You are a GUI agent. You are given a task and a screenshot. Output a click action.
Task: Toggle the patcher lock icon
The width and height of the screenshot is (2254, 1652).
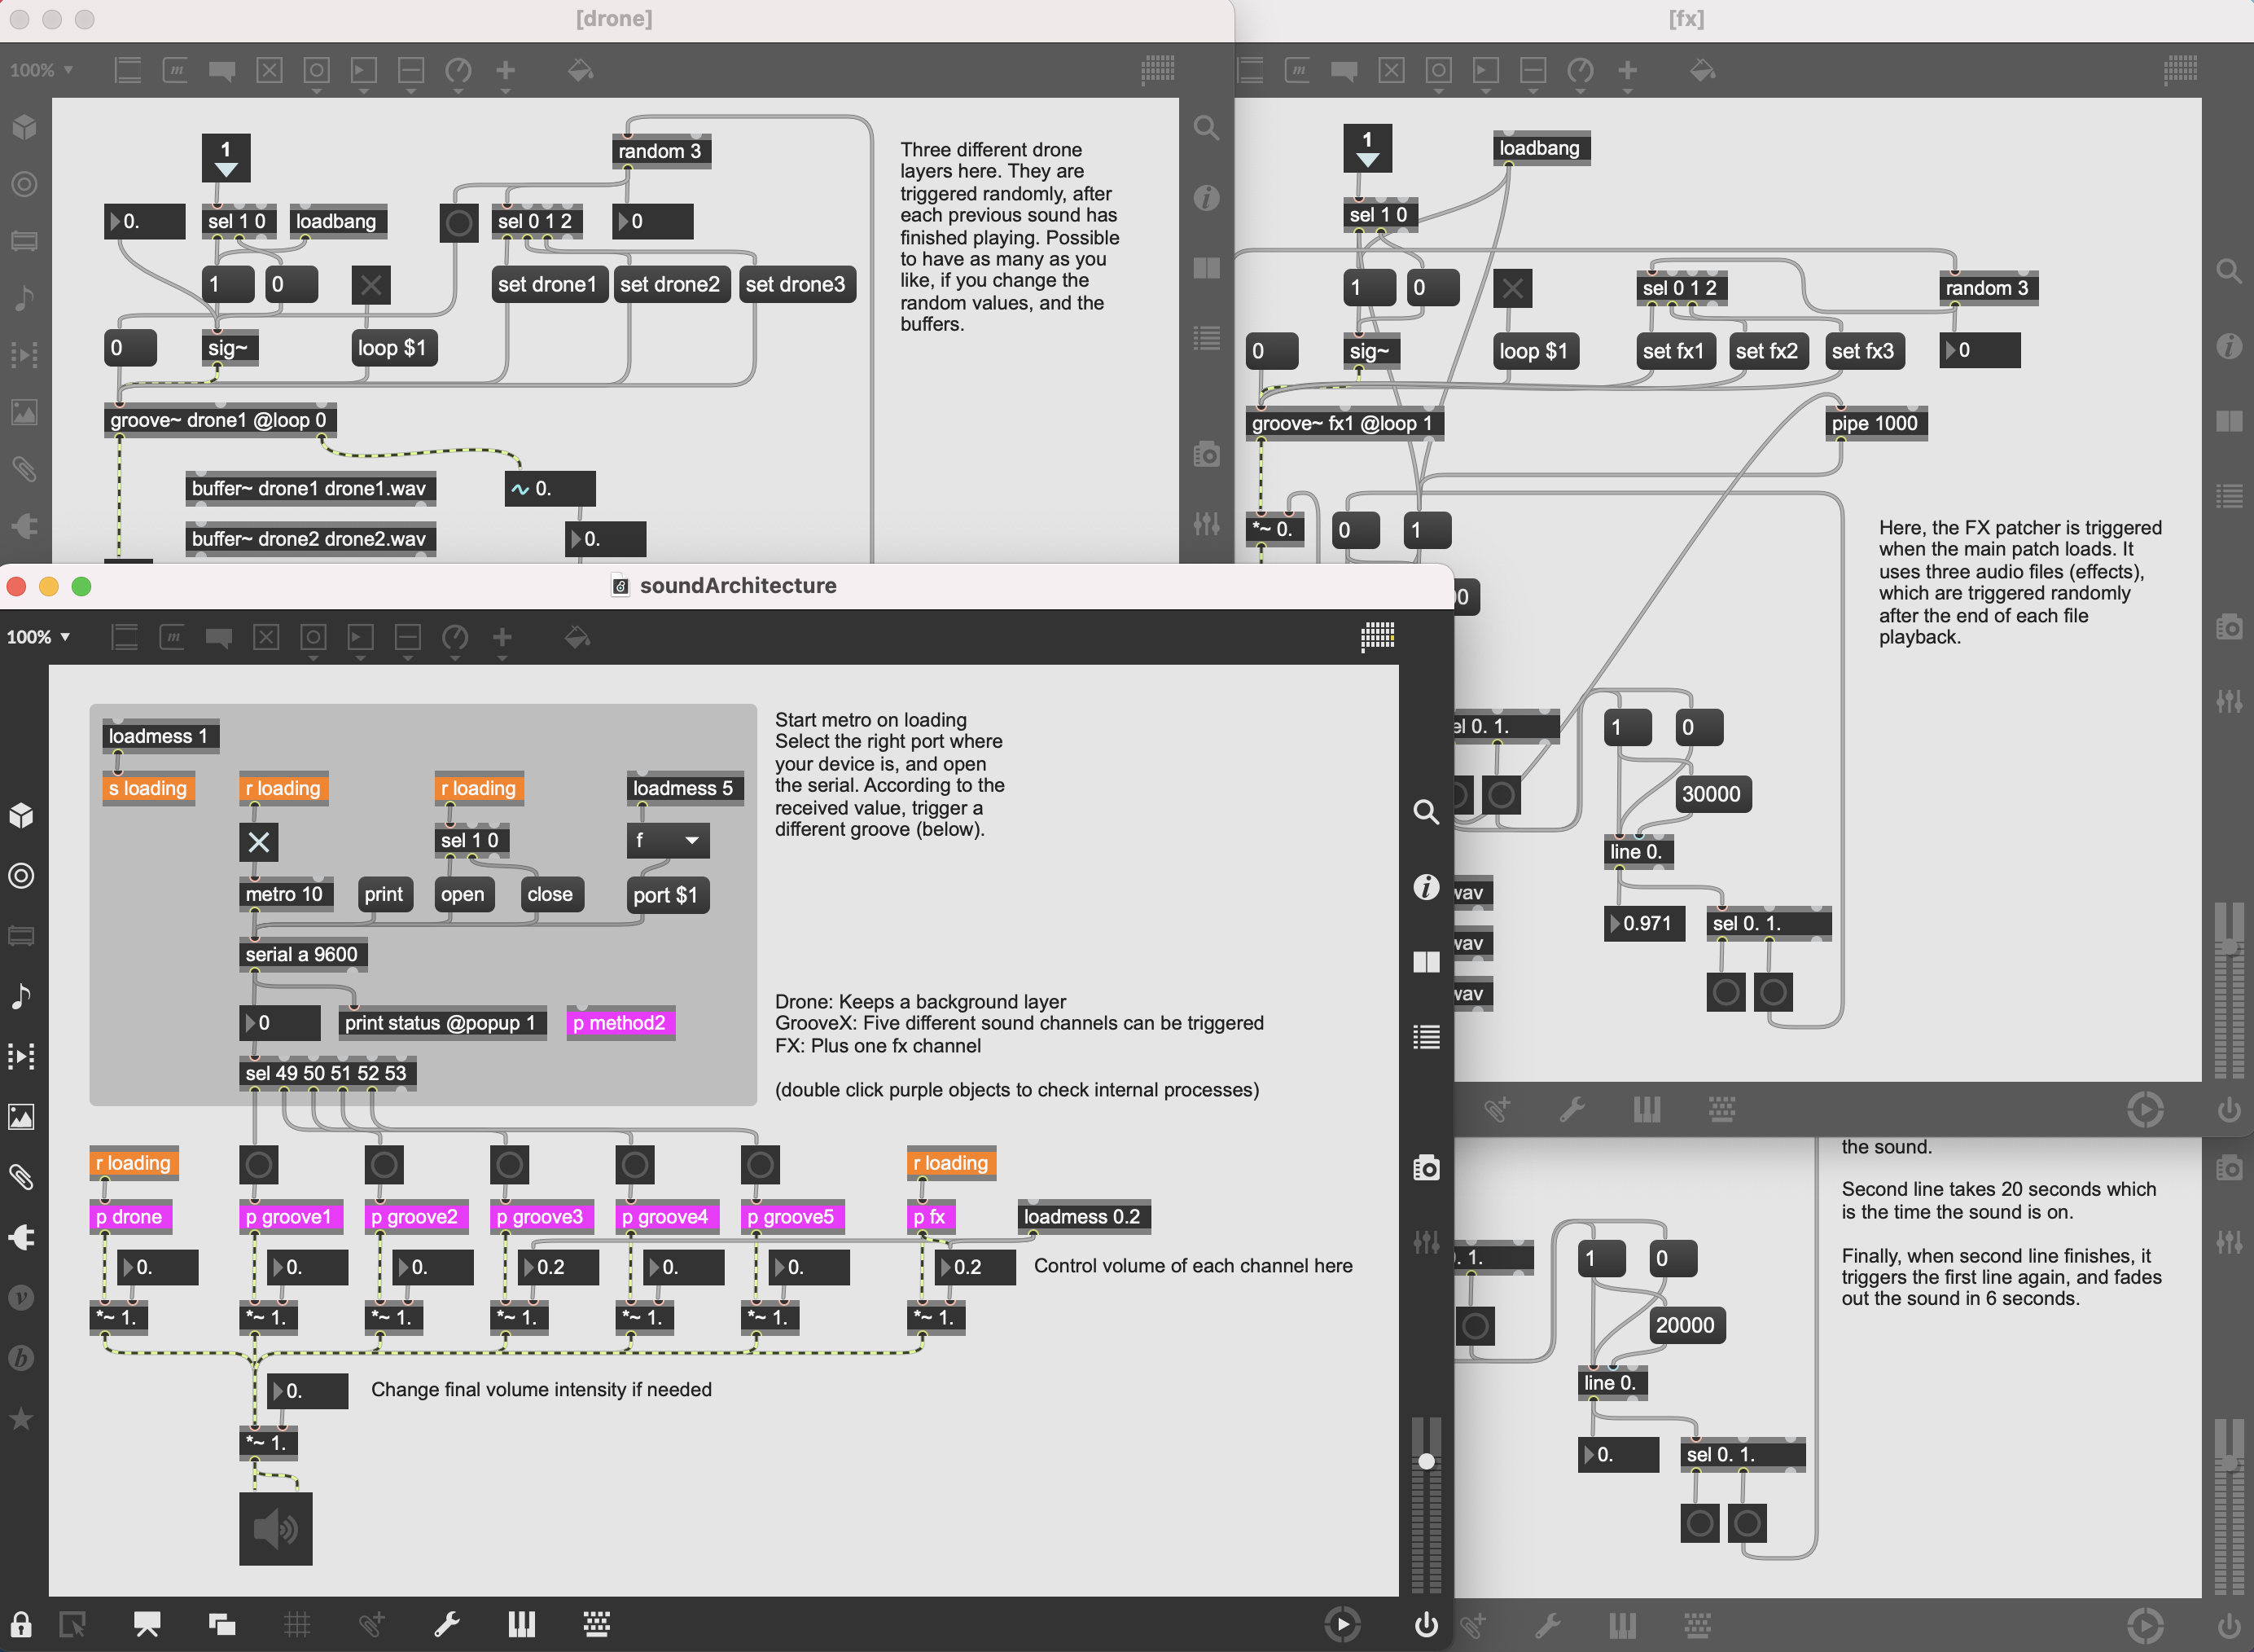pyautogui.click(x=21, y=1624)
